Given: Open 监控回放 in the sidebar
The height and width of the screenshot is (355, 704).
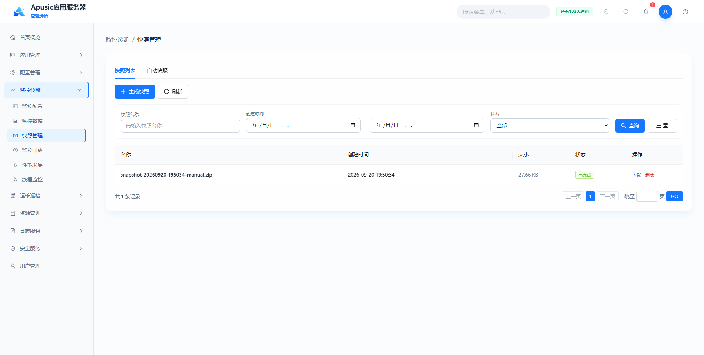Looking at the screenshot, I should tap(47, 150).
